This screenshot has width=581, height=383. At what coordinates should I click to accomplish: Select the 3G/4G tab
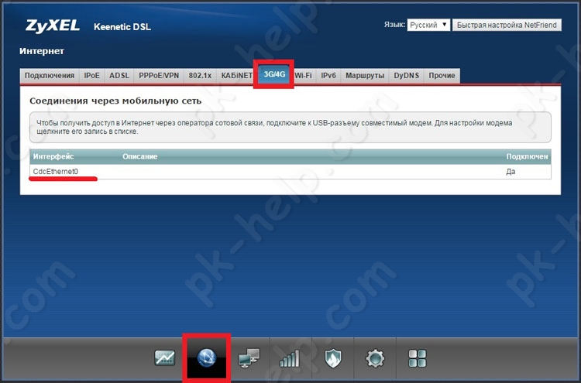274,74
